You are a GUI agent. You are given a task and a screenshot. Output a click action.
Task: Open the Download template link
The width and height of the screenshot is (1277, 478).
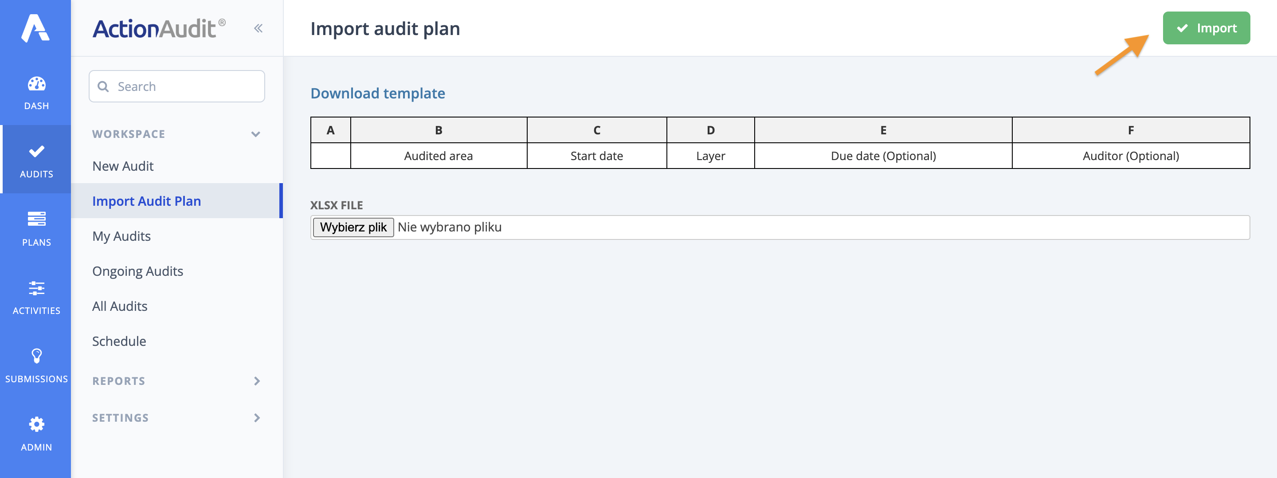pos(378,93)
